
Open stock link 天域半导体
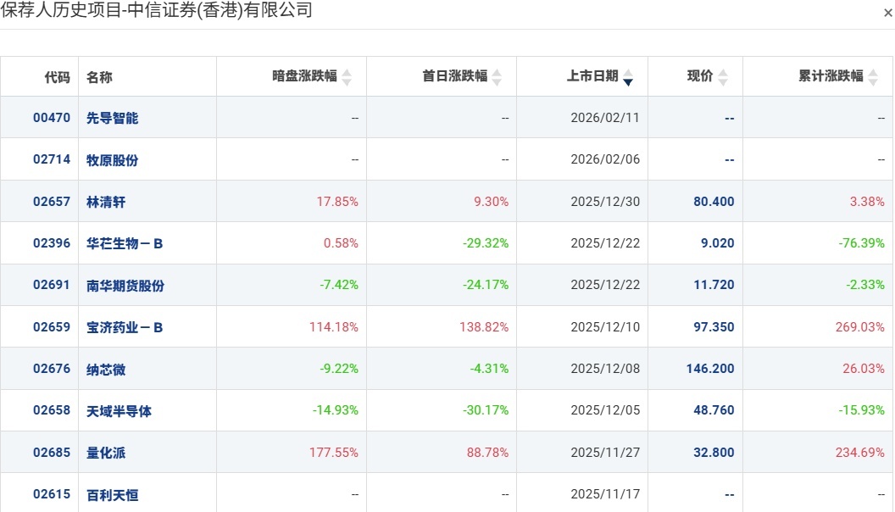tap(119, 411)
